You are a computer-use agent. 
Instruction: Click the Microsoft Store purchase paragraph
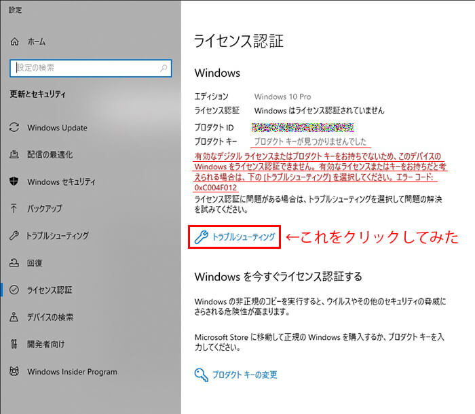pos(320,342)
